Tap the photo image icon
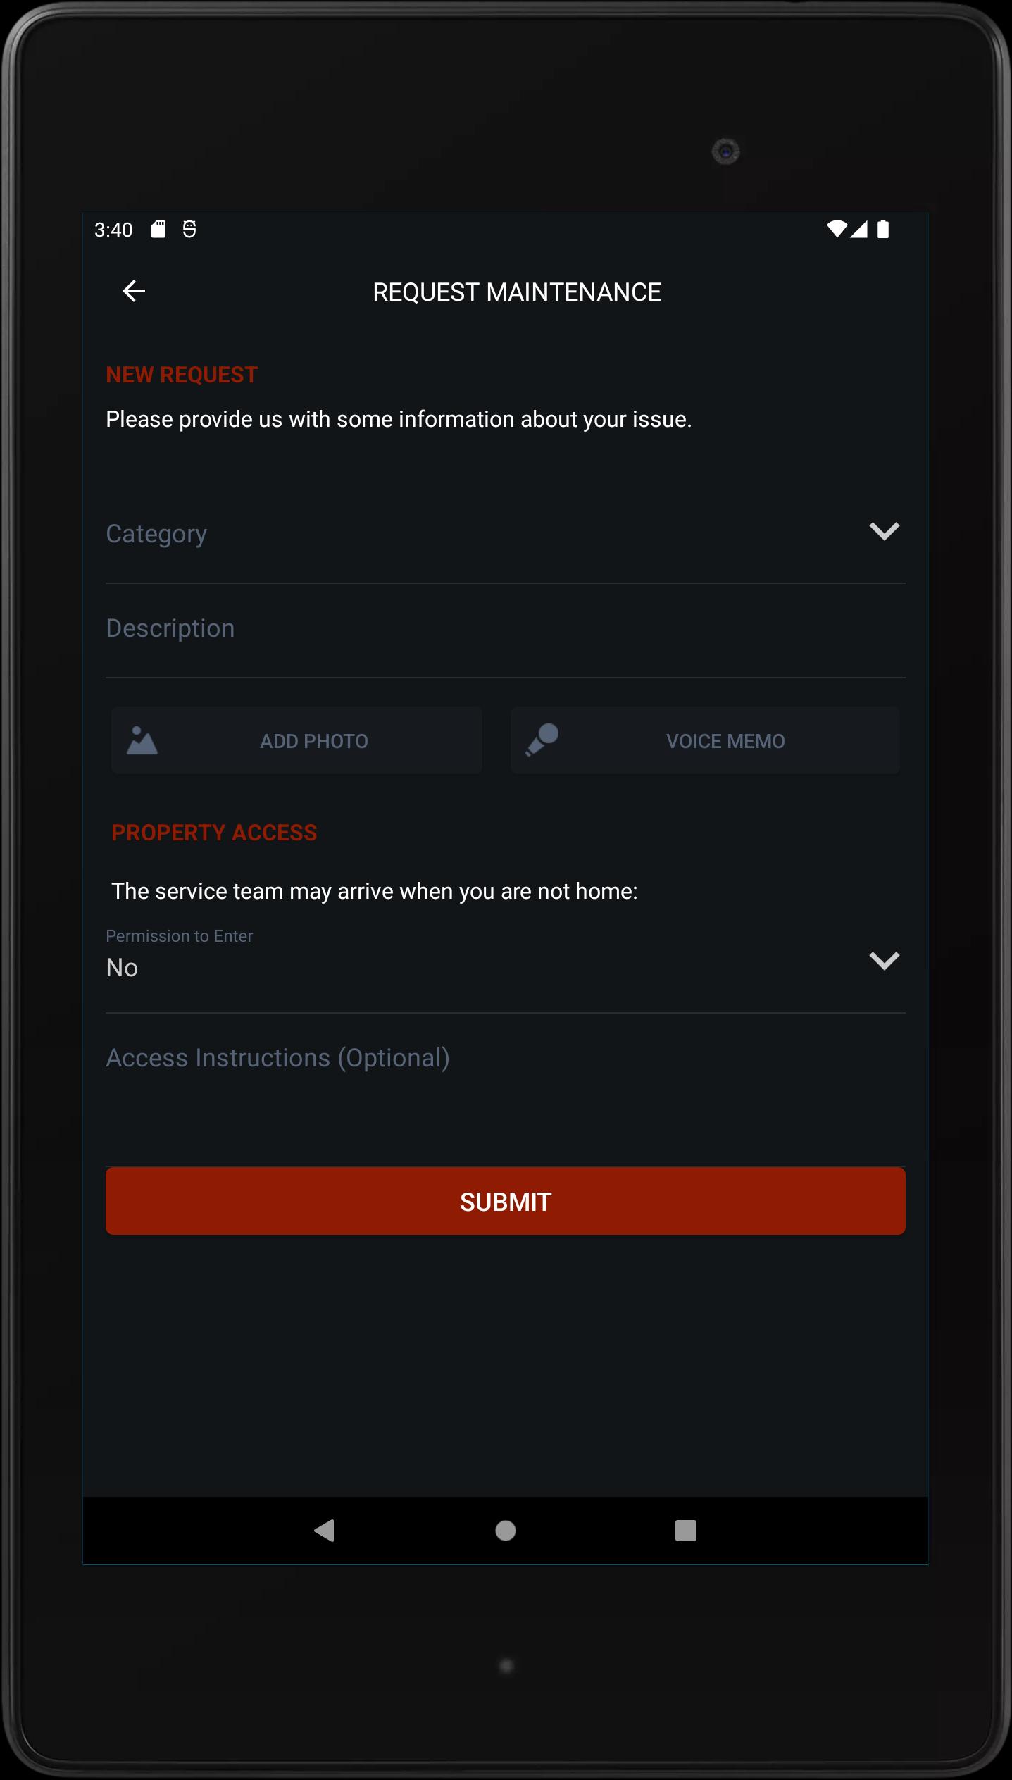Image resolution: width=1012 pixels, height=1780 pixels. pos(142,740)
